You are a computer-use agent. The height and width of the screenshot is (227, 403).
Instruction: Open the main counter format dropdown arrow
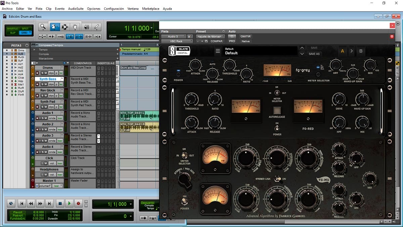(x=152, y=28)
